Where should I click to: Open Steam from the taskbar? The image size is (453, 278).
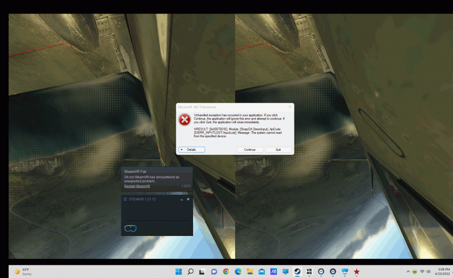[x=297, y=272]
